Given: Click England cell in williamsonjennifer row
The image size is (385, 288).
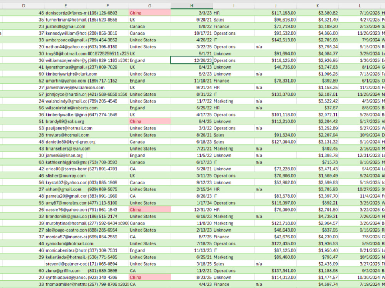Looking at the screenshot, I should coord(149,60).
